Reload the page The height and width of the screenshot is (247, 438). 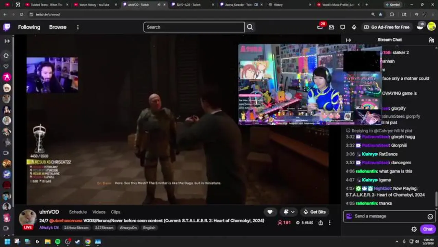21,14
